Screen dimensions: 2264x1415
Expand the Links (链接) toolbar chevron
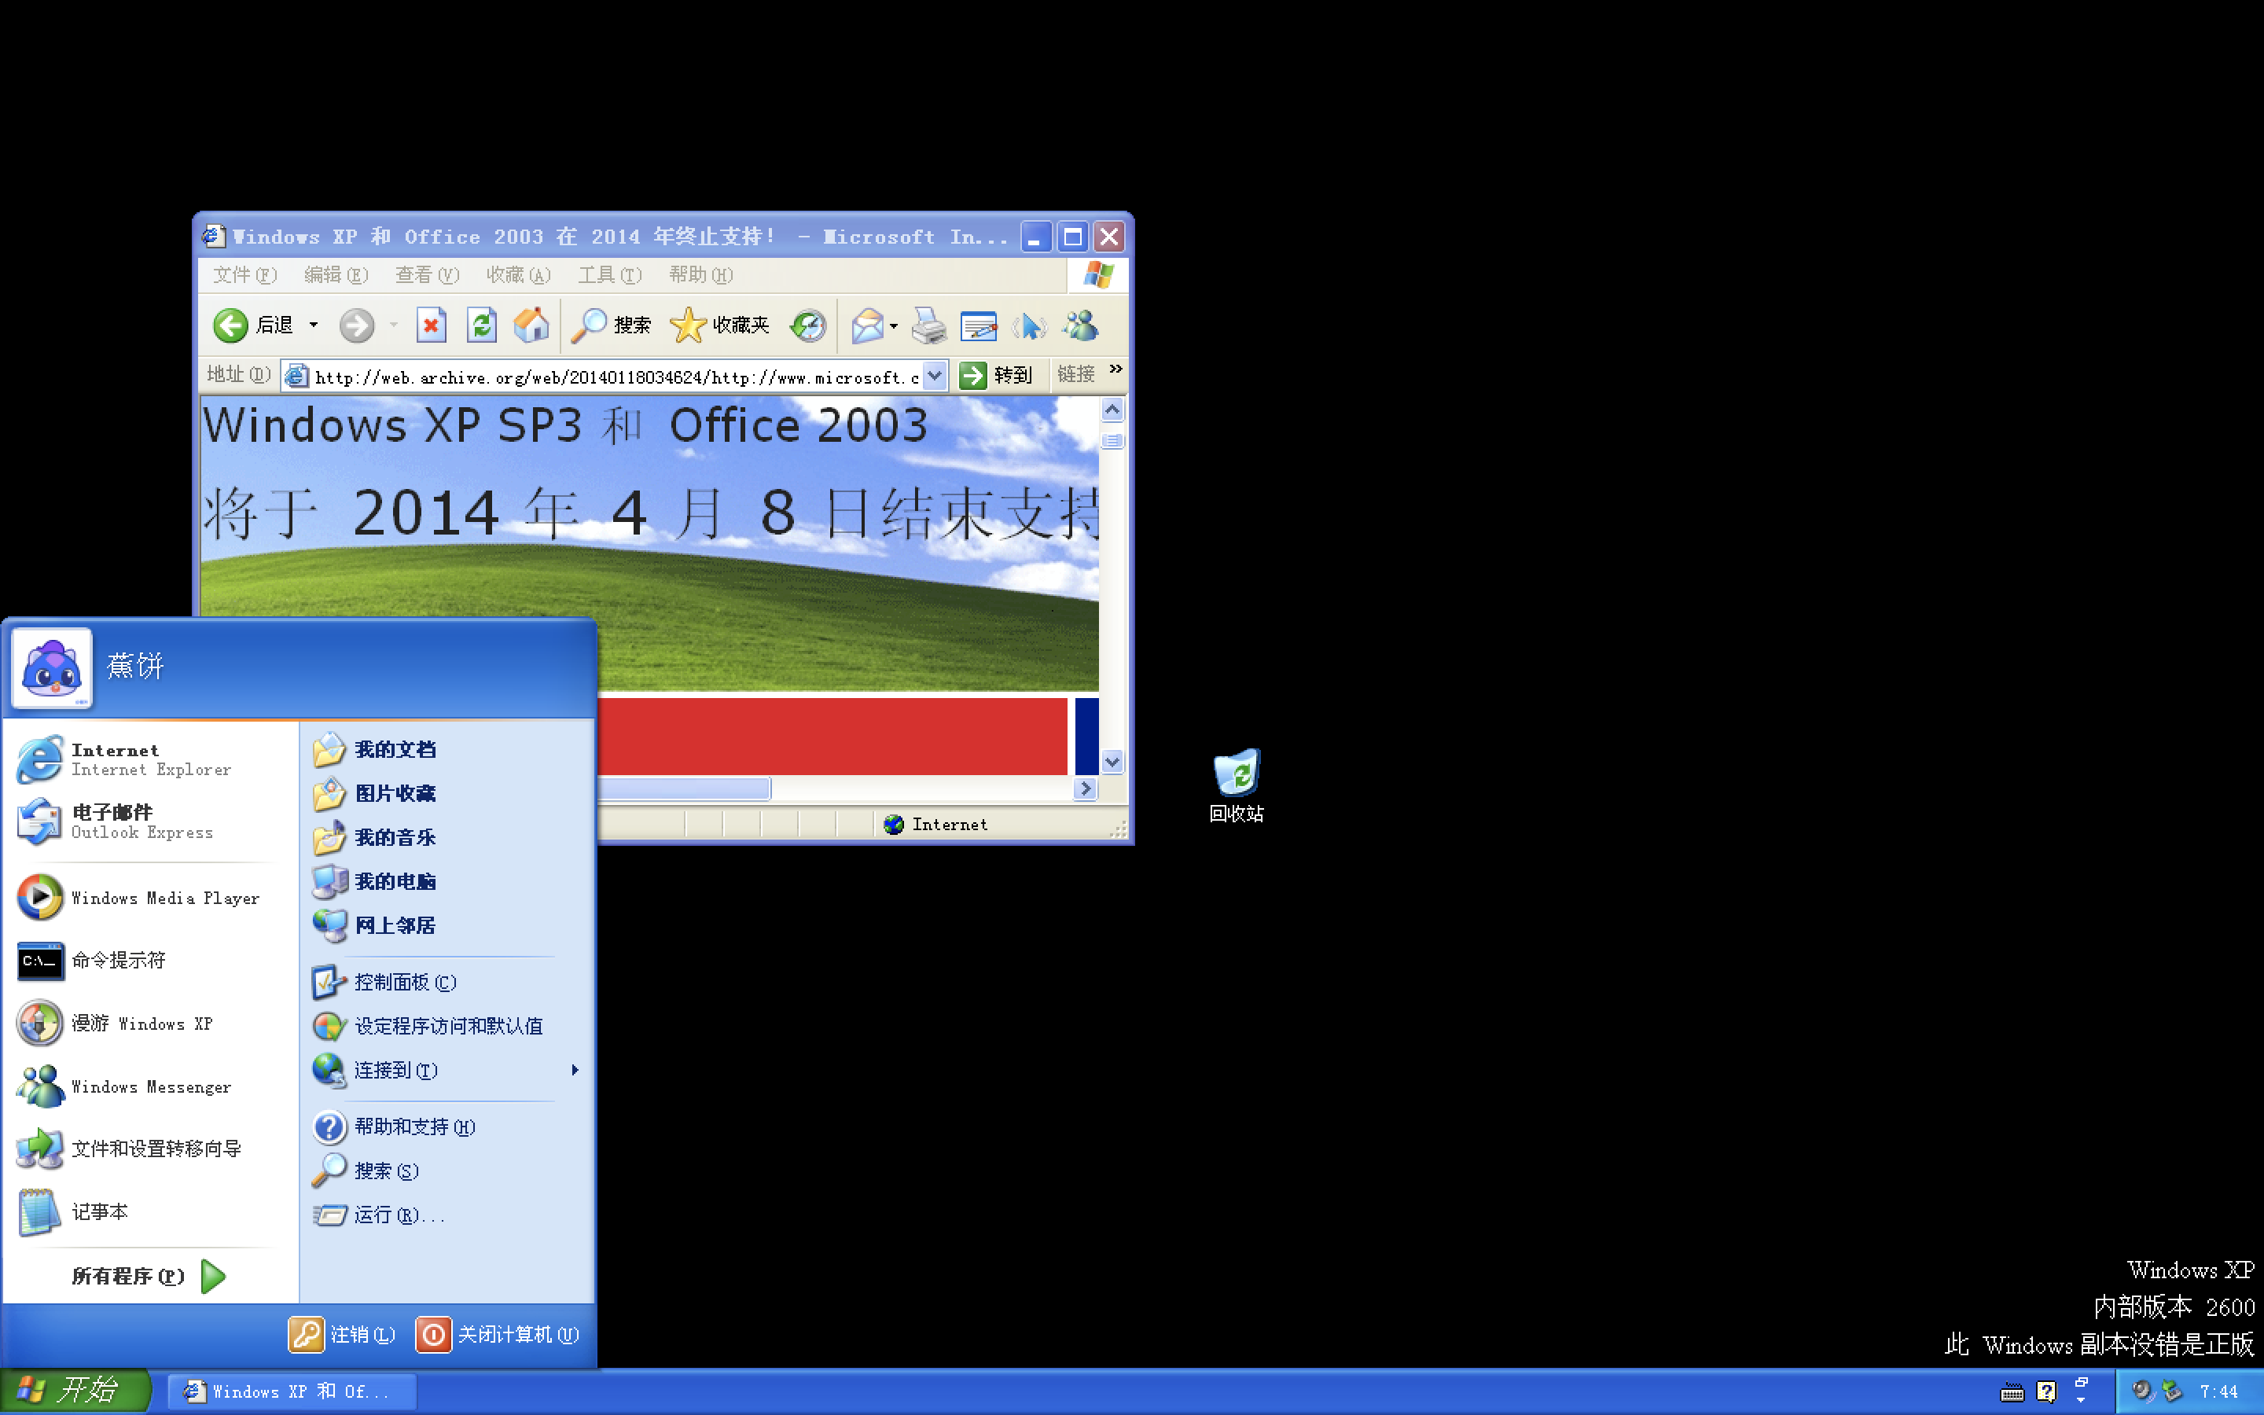1115,369
